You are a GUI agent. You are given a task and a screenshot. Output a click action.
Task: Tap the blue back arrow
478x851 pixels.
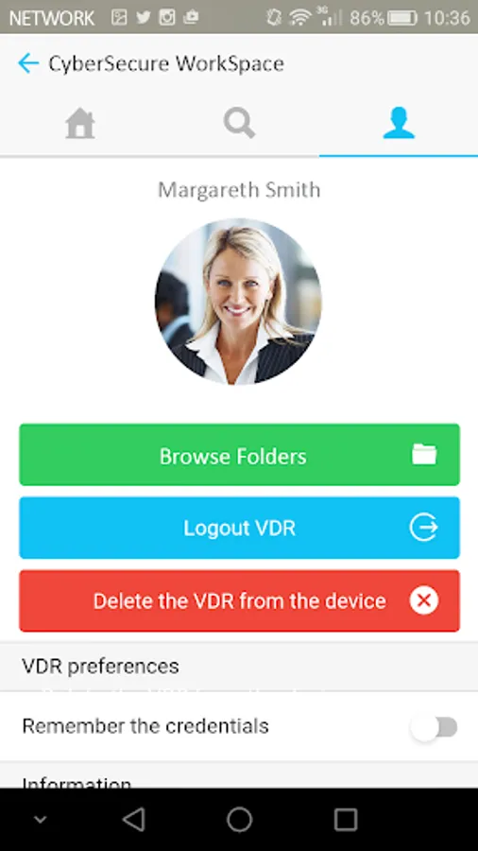tap(28, 63)
